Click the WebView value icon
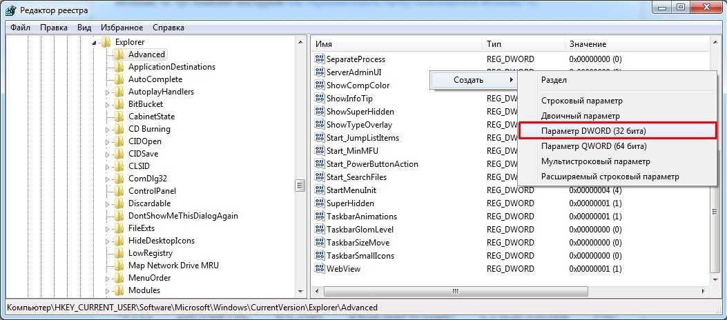This screenshot has width=727, height=320. point(320,268)
